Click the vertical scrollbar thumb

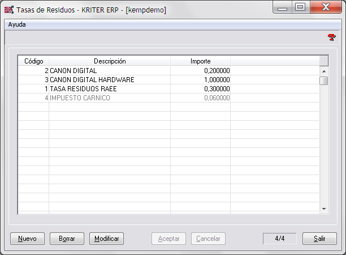[324, 80]
